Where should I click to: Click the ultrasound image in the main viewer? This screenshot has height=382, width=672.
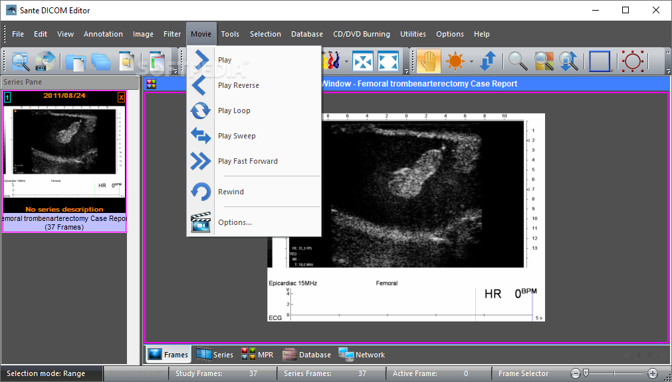406,217
